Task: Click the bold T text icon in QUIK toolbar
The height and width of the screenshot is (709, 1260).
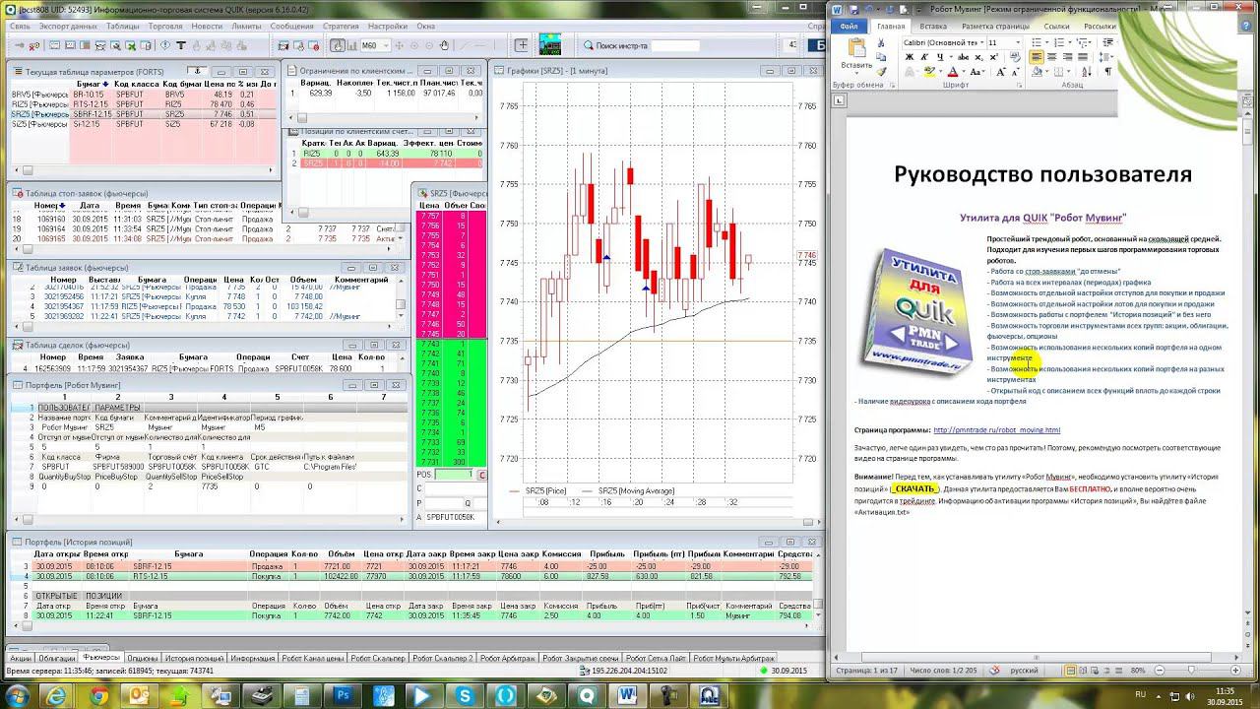Action: [x=182, y=45]
